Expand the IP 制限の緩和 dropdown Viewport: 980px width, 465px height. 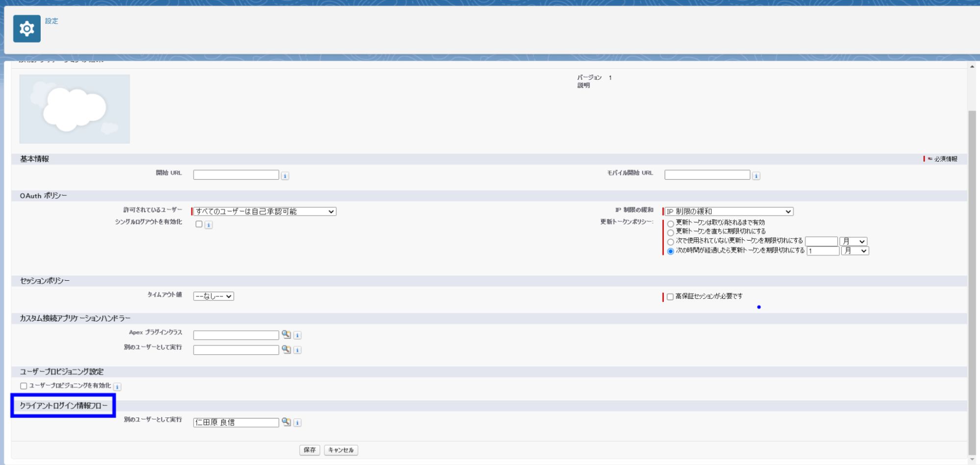(729, 212)
